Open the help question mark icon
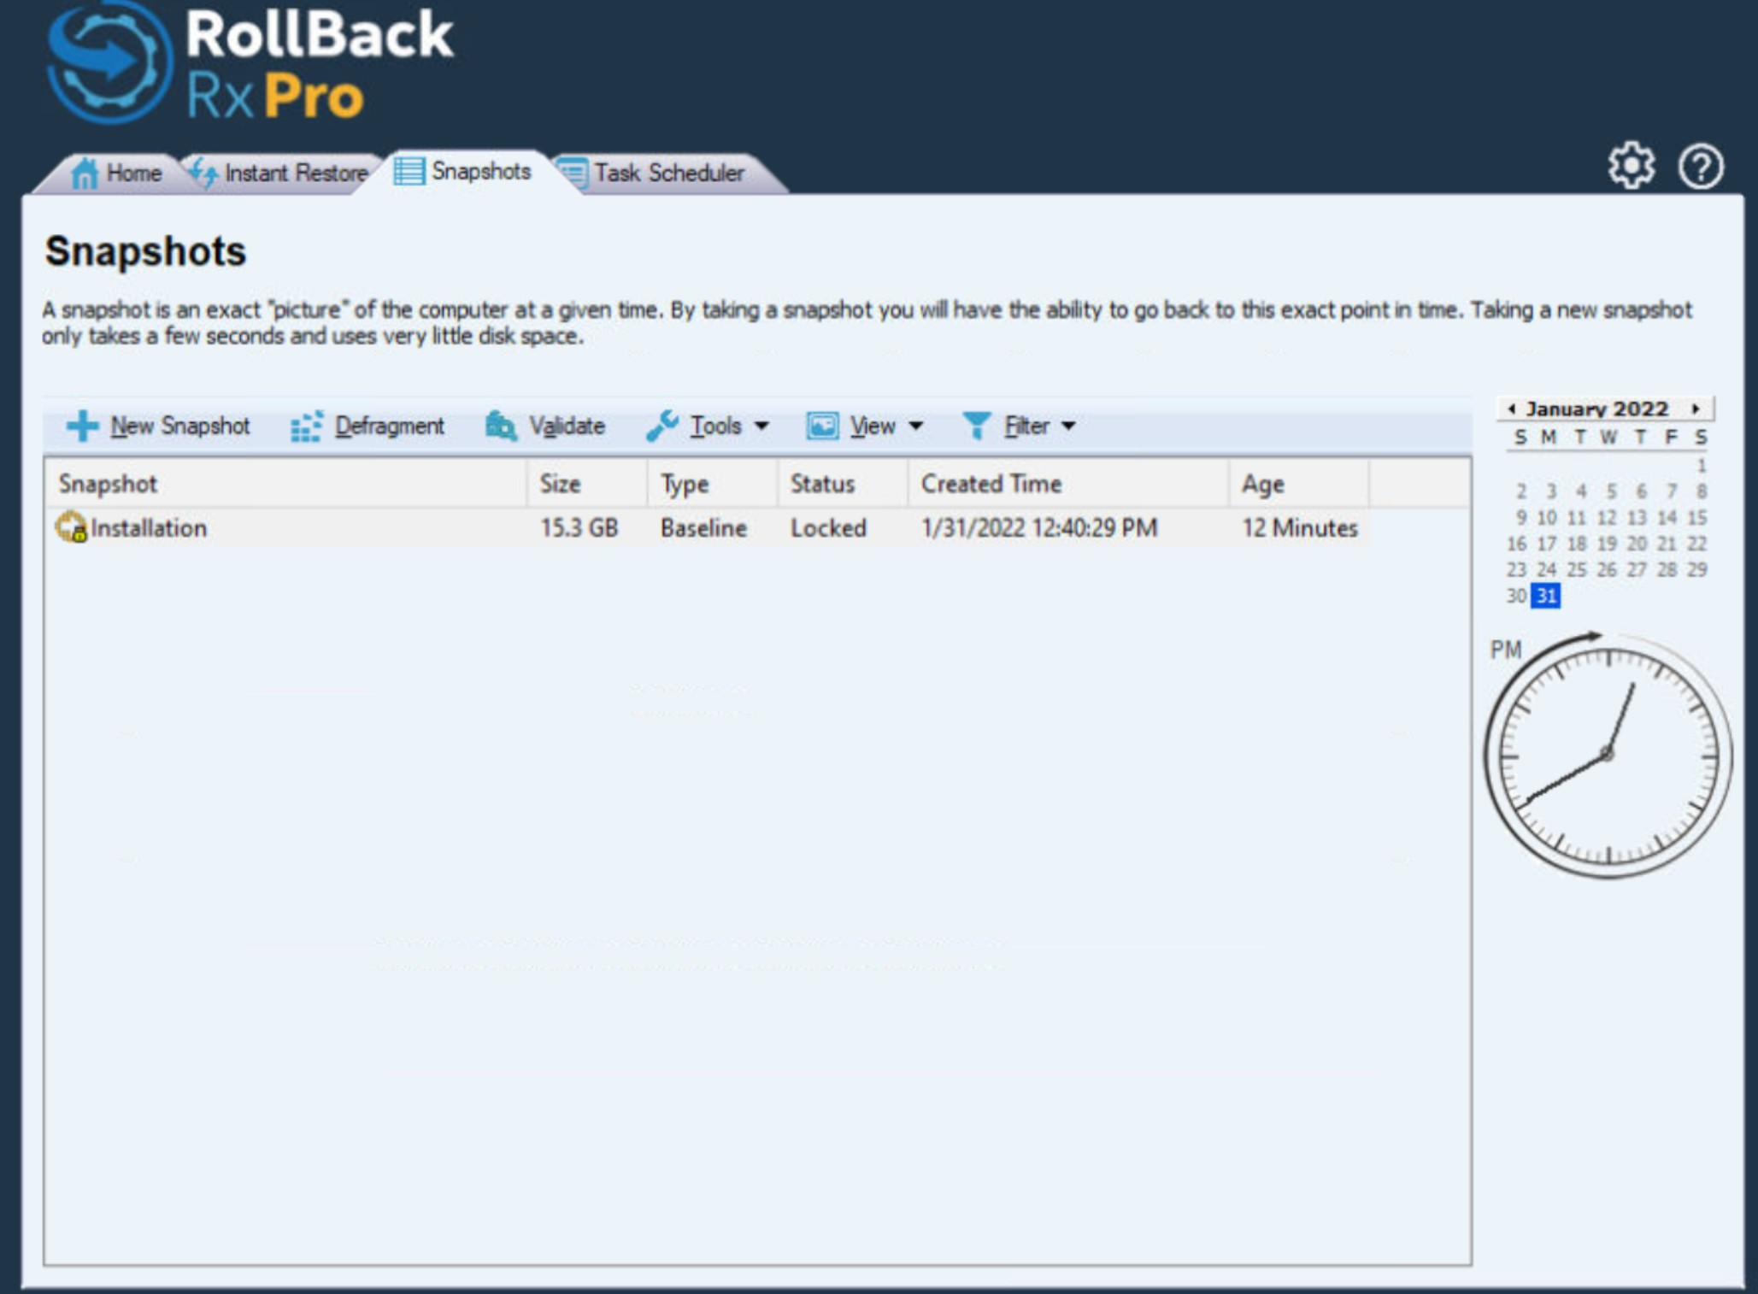Screen dimensions: 1758x1294 pyautogui.click(x=1700, y=167)
